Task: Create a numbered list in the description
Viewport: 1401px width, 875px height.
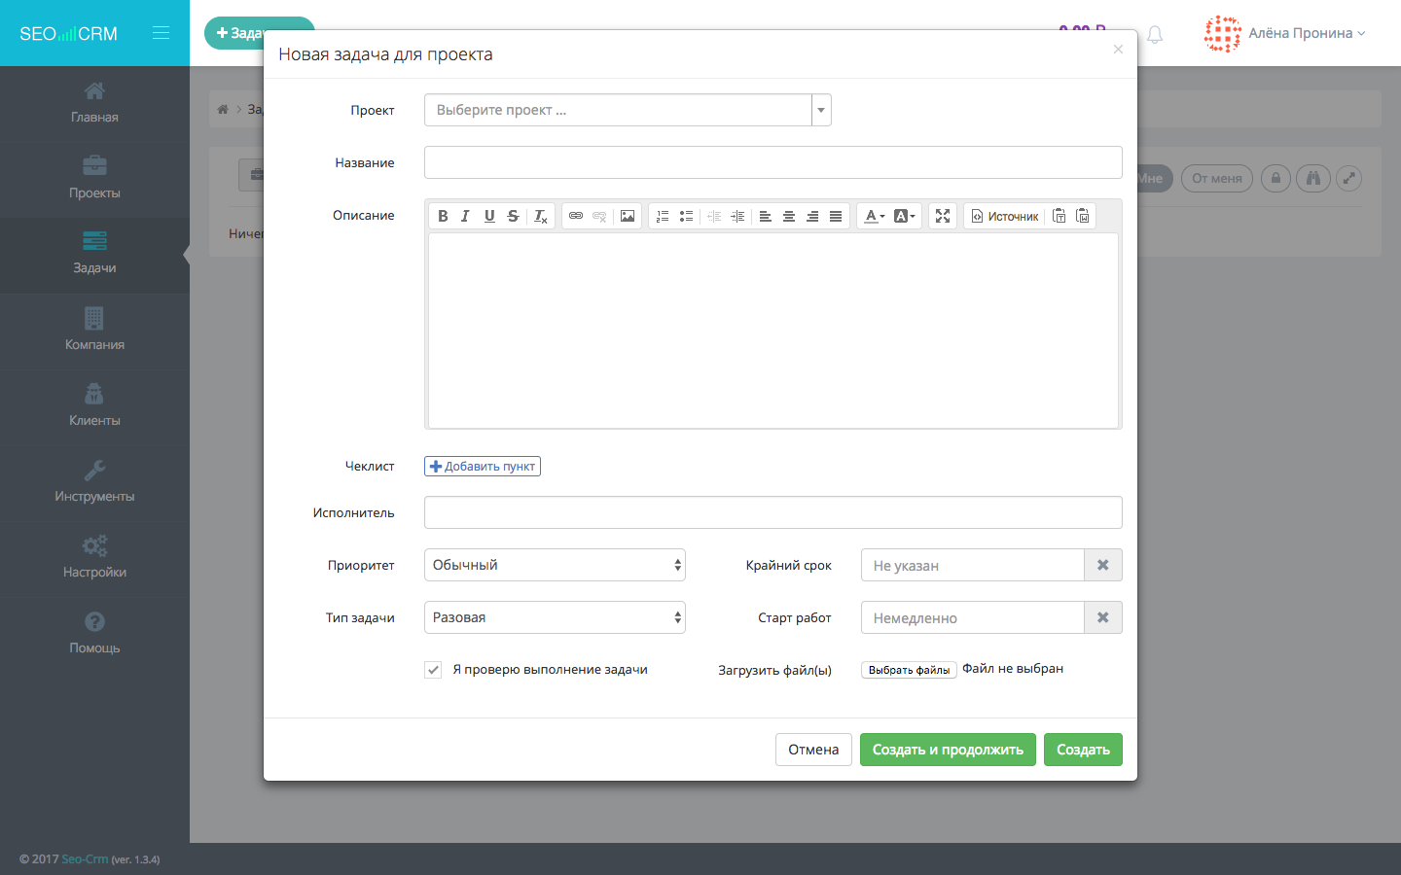Action: (663, 215)
